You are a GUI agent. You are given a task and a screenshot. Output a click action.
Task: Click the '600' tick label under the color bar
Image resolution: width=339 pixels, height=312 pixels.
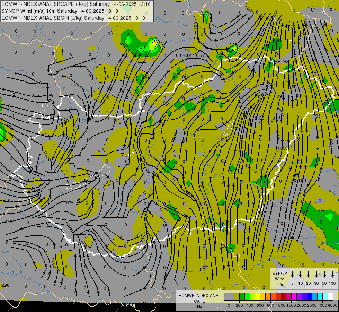click(x=260, y=305)
